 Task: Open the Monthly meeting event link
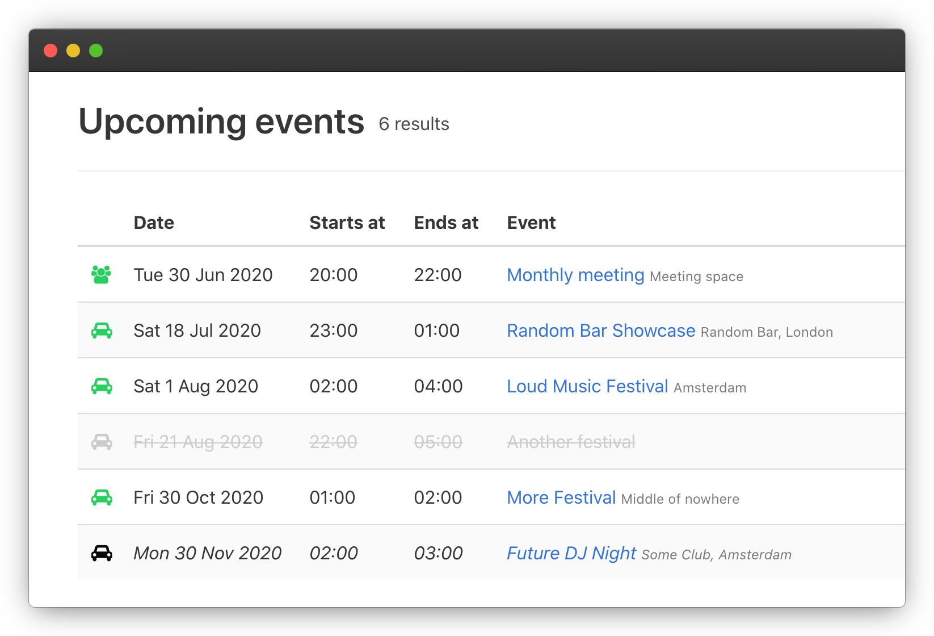[x=575, y=275]
